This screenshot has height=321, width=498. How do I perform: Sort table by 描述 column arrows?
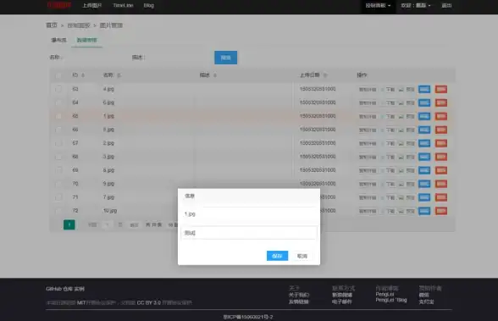tap(215, 75)
